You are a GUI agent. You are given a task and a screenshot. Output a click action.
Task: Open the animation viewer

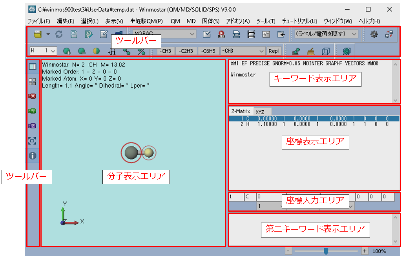pos(251,34)
